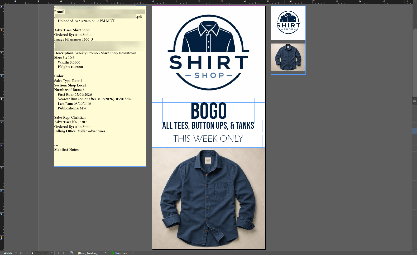Screen dimensions: 417x255
Task: Jump to the last page
Action: [64, 253]
